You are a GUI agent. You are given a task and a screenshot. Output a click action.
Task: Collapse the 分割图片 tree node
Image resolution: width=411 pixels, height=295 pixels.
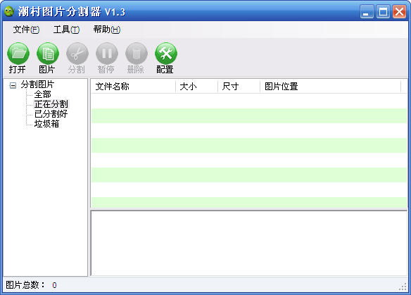point(13,85)
